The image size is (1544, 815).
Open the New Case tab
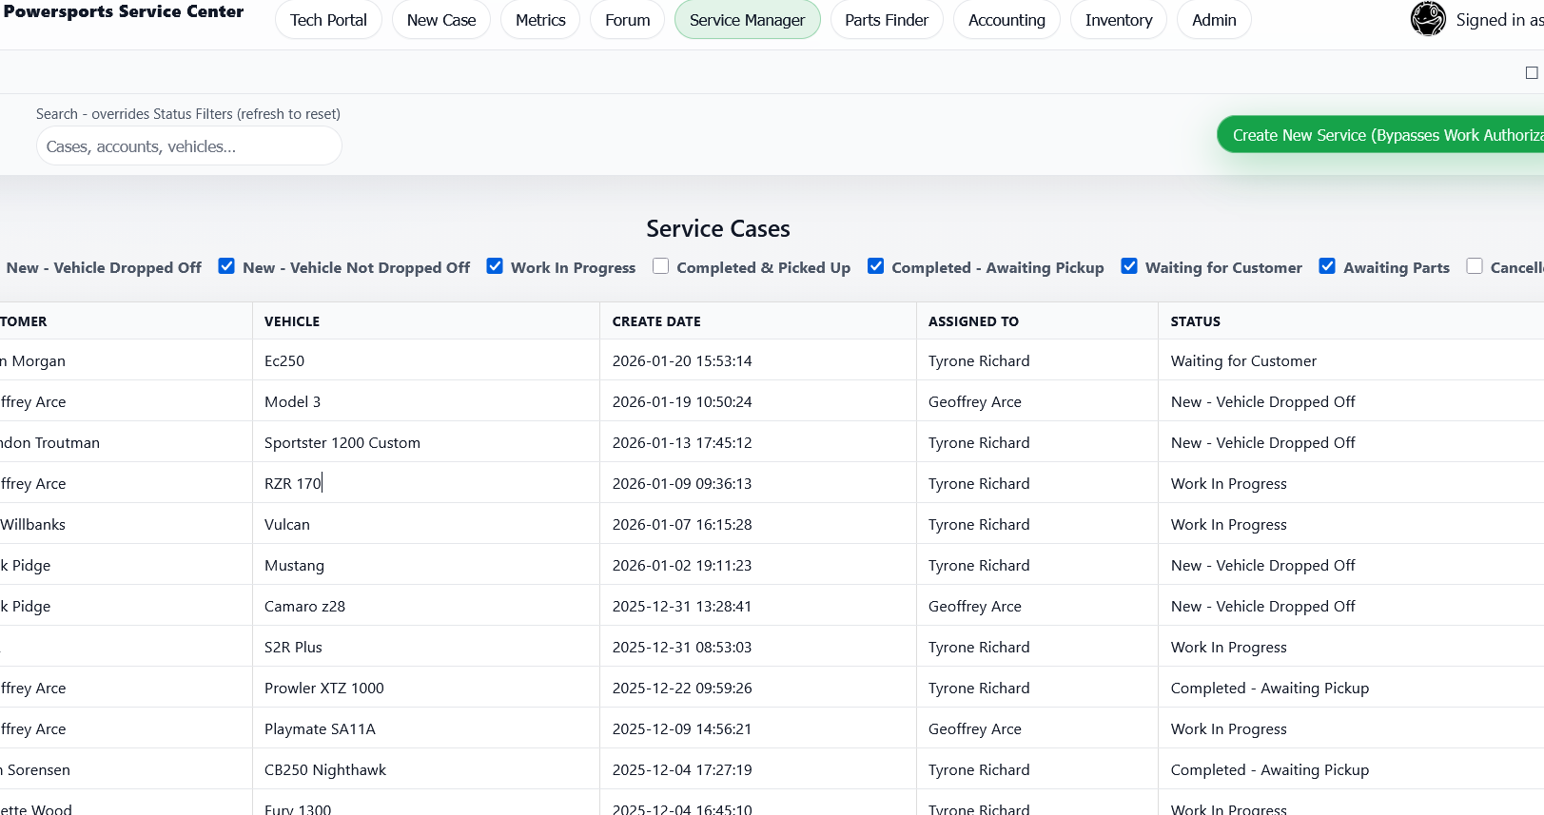441,20
